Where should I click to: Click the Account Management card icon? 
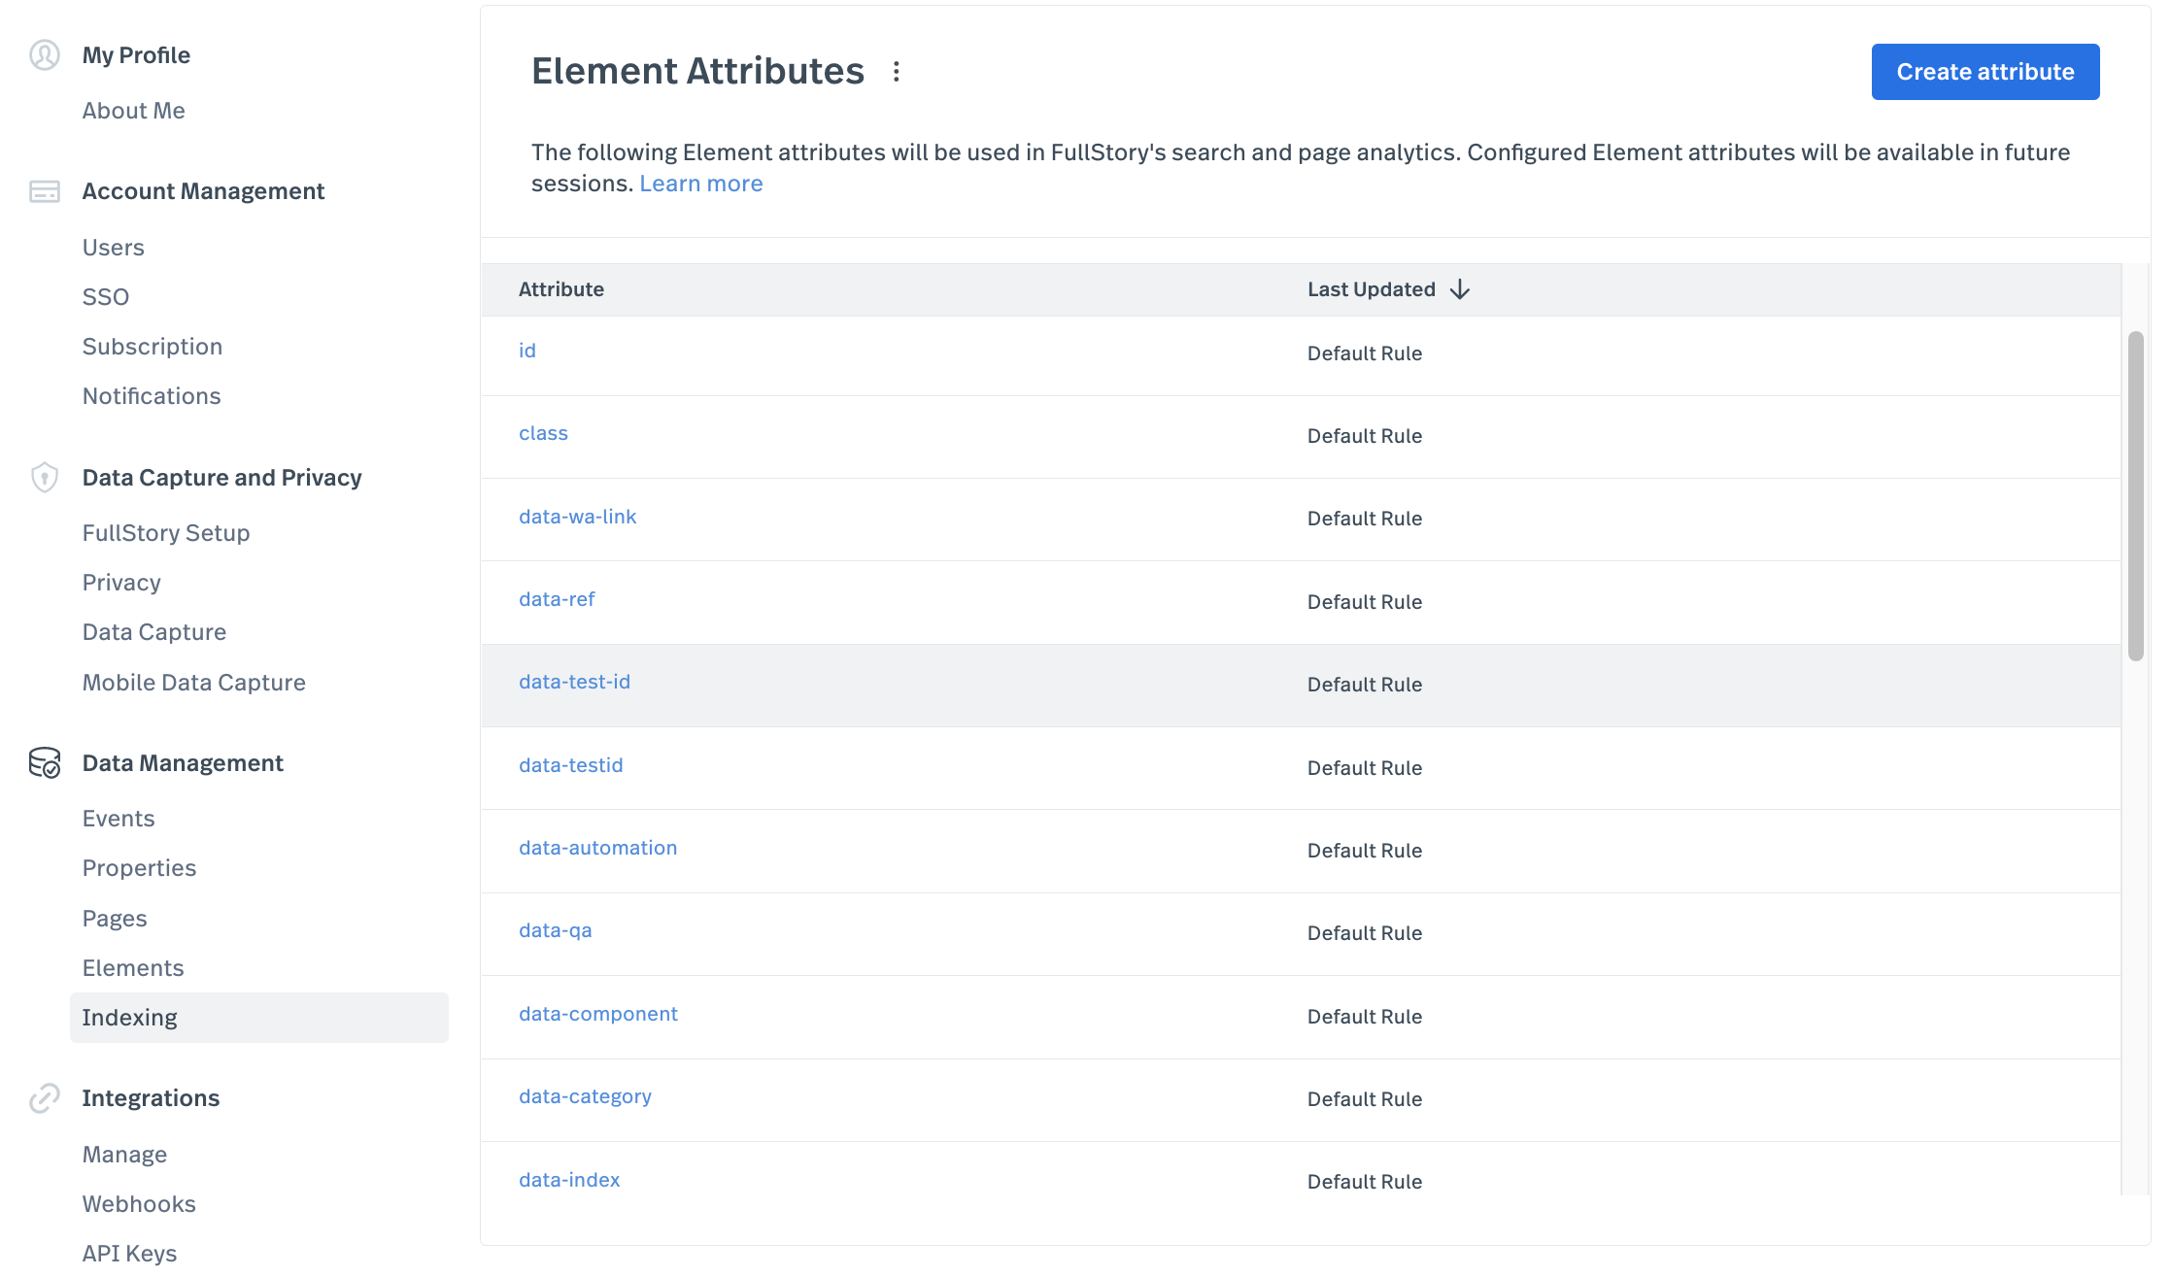pyautogui.click(x=45, y=191)
